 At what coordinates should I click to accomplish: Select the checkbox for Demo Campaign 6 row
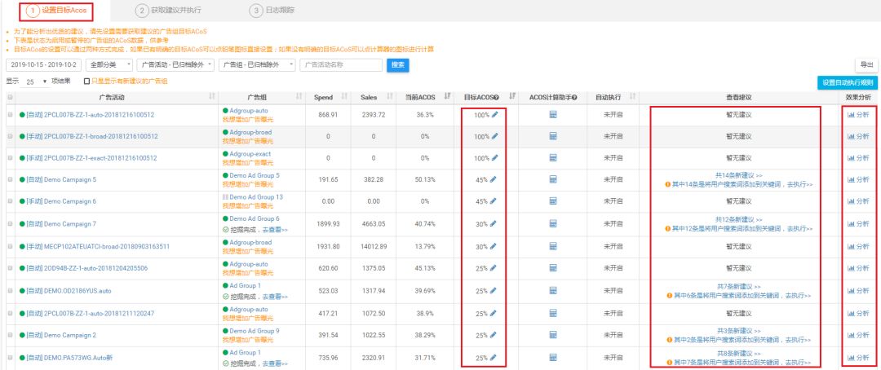(11, 201)
